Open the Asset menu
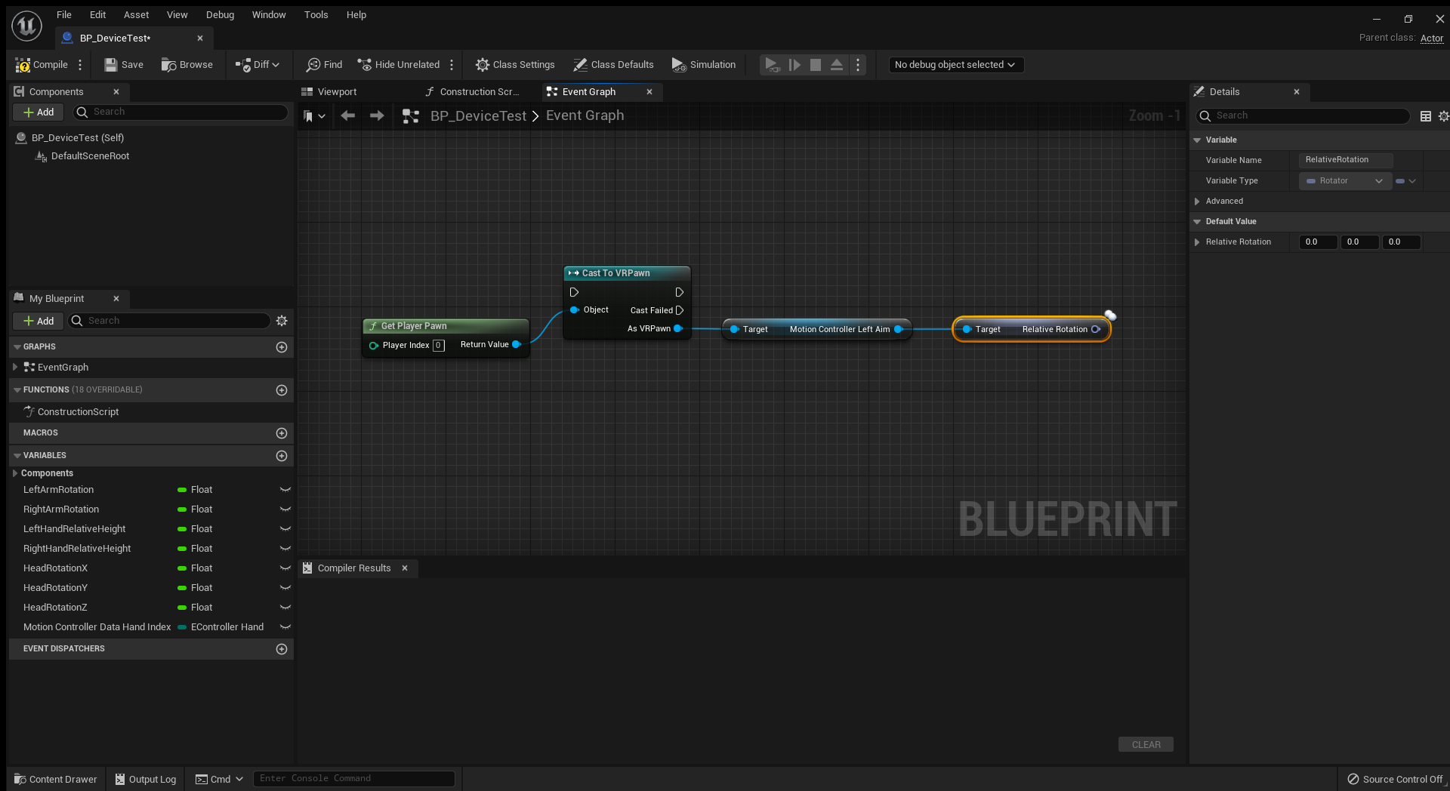 tap(137, 14)
